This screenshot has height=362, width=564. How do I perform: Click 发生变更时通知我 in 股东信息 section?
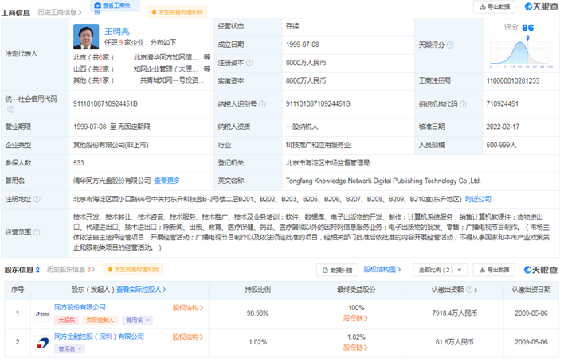133,270
